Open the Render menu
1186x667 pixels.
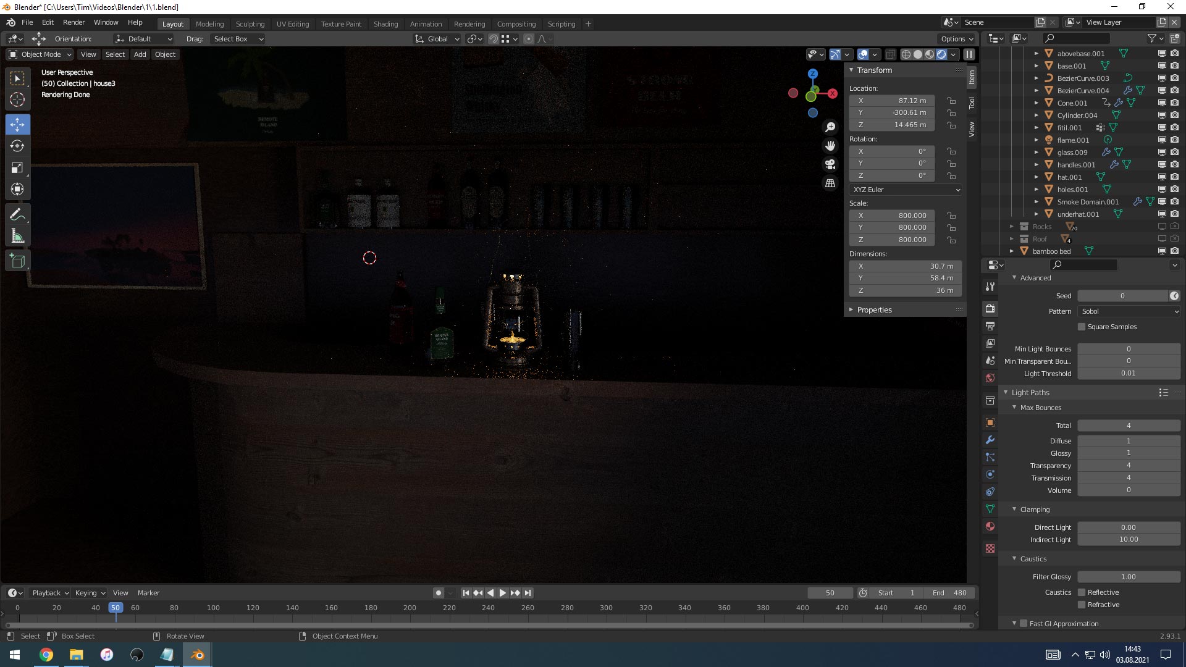click(x=74, y=22)
